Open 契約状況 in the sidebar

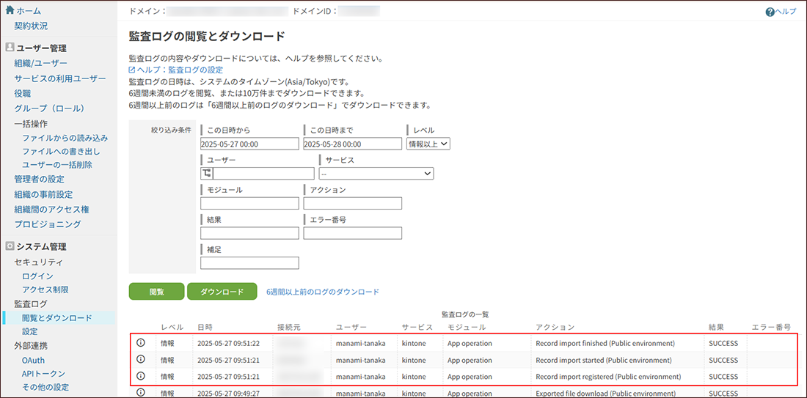pyautogui.click(x=31, y=26)
